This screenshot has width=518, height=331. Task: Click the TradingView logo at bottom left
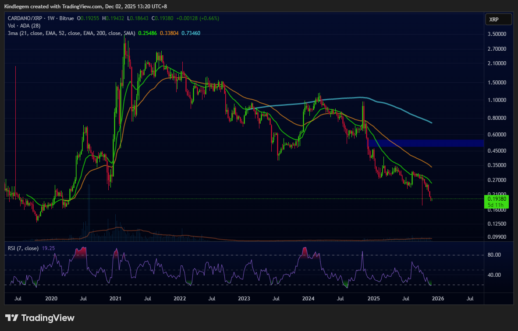tap(40, 318)
